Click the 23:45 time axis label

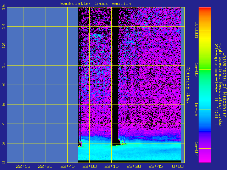pyautogui.click(x=156, y=166)
